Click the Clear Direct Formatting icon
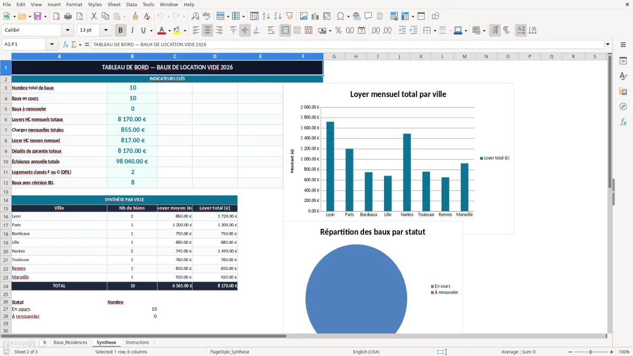Screen dimensions: 633x356 (147, 16)
